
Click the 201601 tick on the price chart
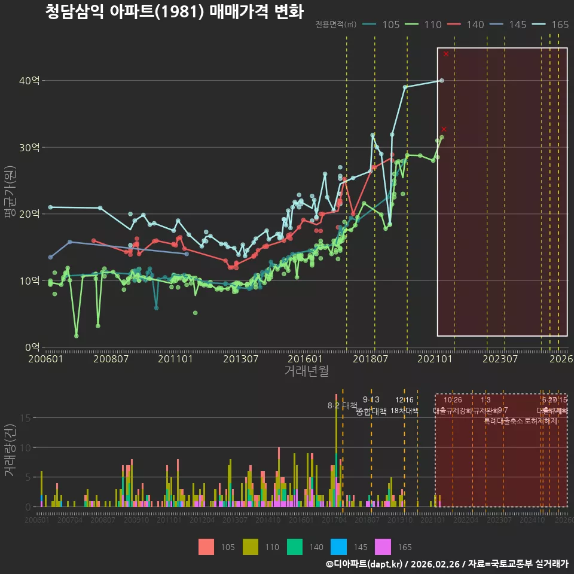[x=305, y=359]
